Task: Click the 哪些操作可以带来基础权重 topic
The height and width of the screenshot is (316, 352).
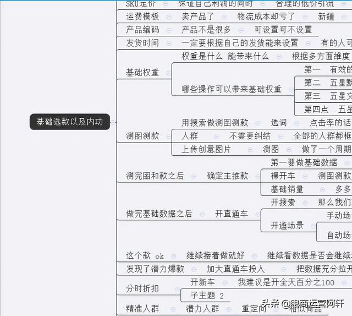Action: point(231,89)
